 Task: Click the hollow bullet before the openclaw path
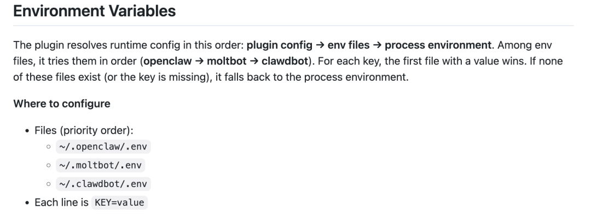[49, 147]
